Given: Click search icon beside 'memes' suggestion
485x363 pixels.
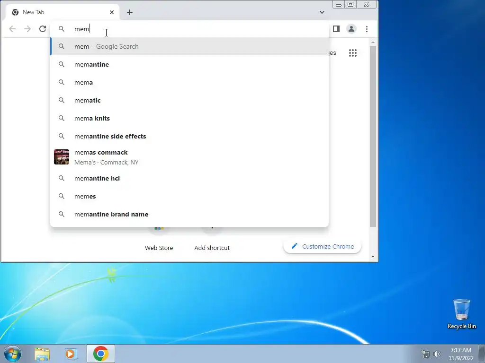Looking at the screenshot, I should 62,196.
